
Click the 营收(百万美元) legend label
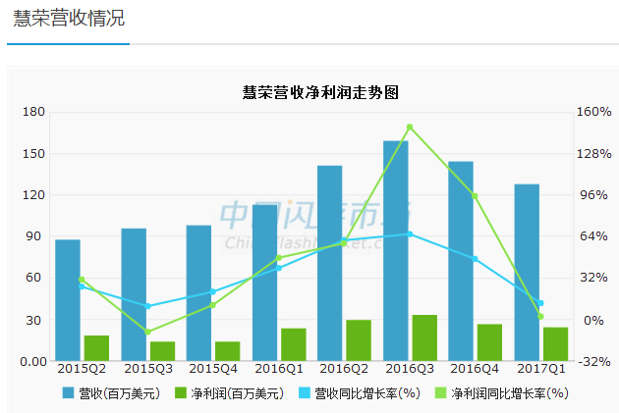click(120, 393)
